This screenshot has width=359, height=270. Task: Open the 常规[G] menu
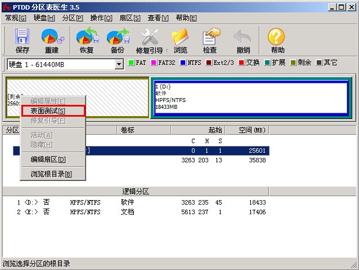coord(16,18)
